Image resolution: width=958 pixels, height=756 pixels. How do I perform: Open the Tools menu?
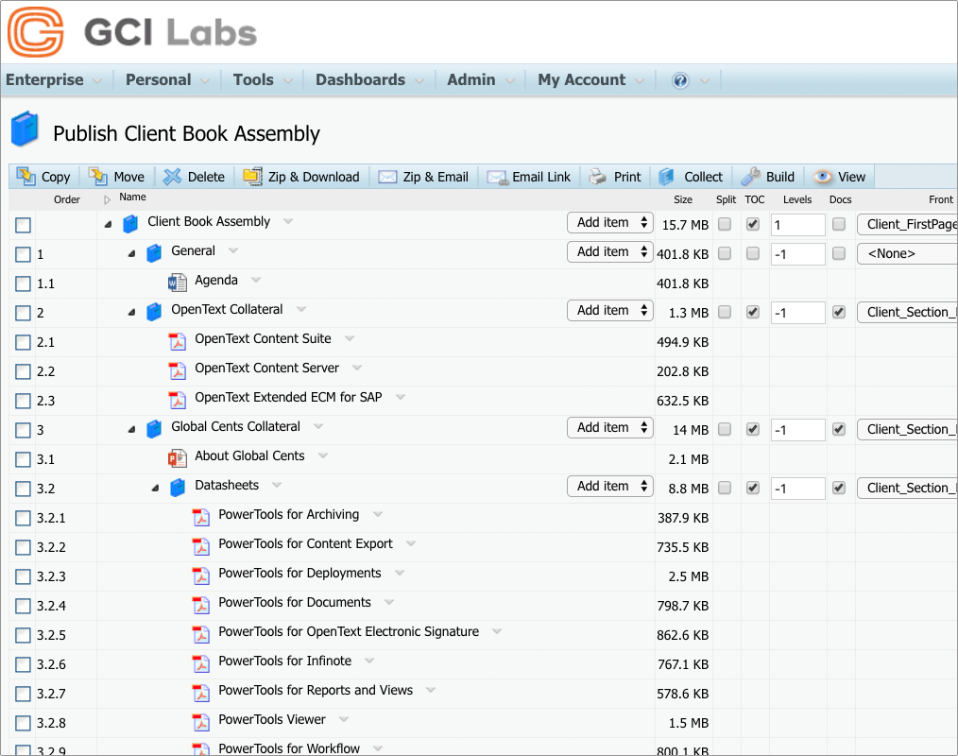tap(263, 80)
